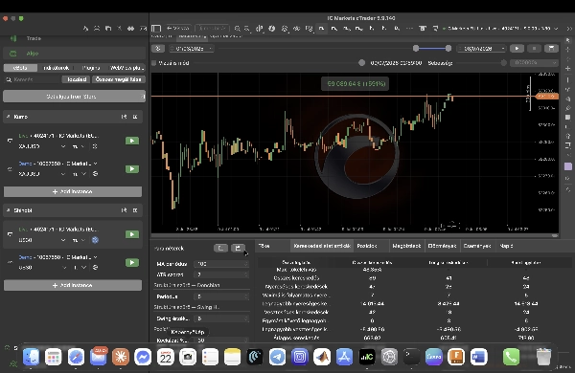Open the Események tab
Image resolution: width=575 pixels, height=373 pixels.
point(476,246)
